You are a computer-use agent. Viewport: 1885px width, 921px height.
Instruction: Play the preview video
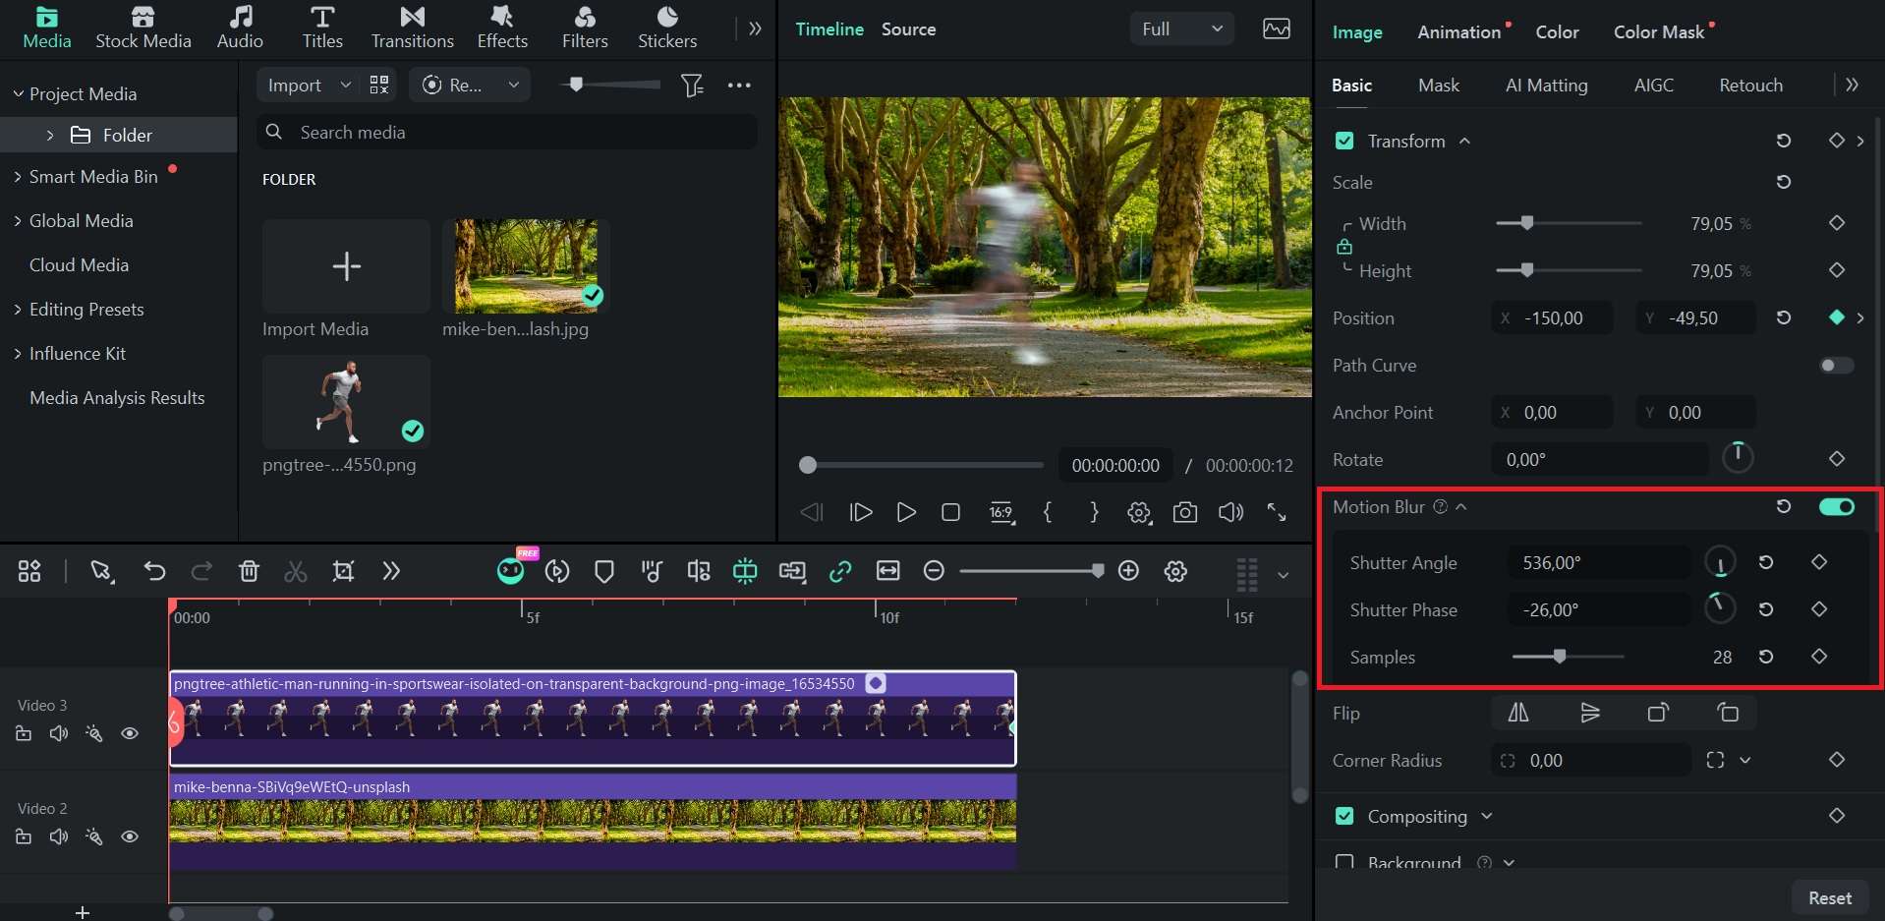(x=906, y=512)
